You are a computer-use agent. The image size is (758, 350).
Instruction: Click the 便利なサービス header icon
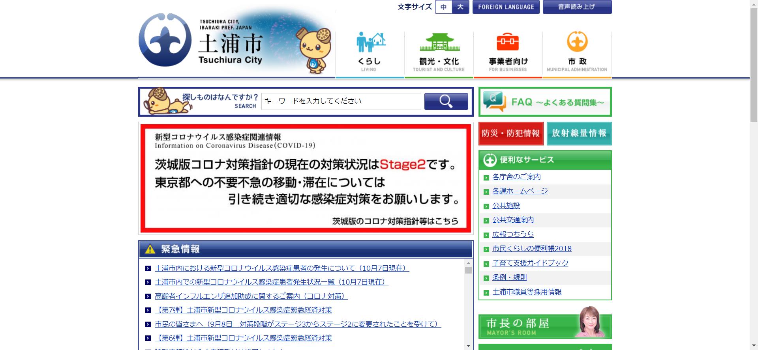click(490, 160)
